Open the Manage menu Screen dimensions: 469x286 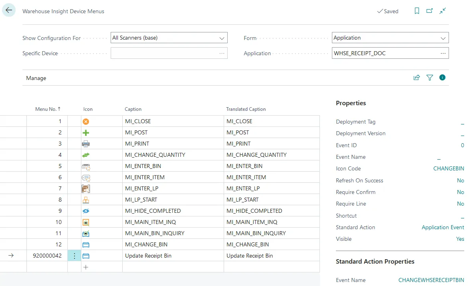click(x=36, y=78)
